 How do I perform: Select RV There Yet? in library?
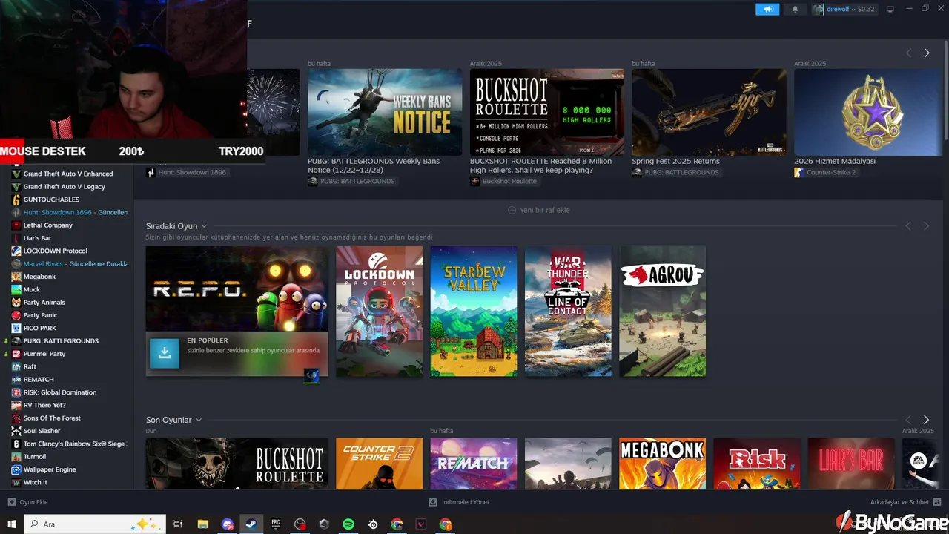point(44,405)
